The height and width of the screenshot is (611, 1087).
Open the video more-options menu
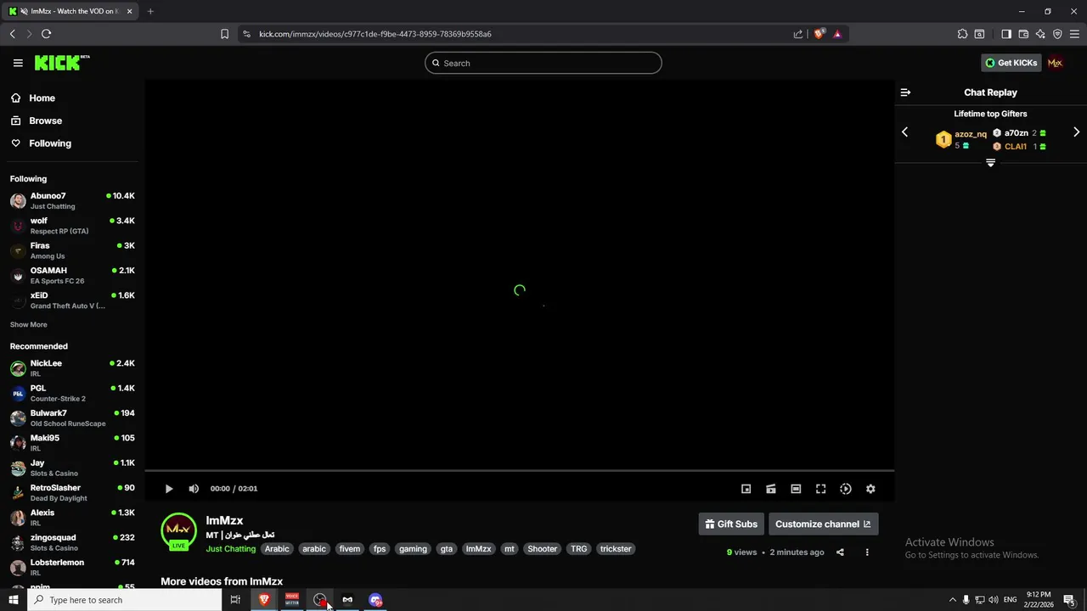(867, 552)
